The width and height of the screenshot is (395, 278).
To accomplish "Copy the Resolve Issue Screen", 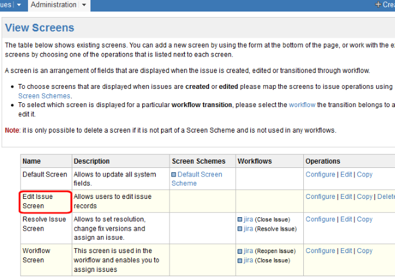I will pyautogui.click(x=365, y=219).
